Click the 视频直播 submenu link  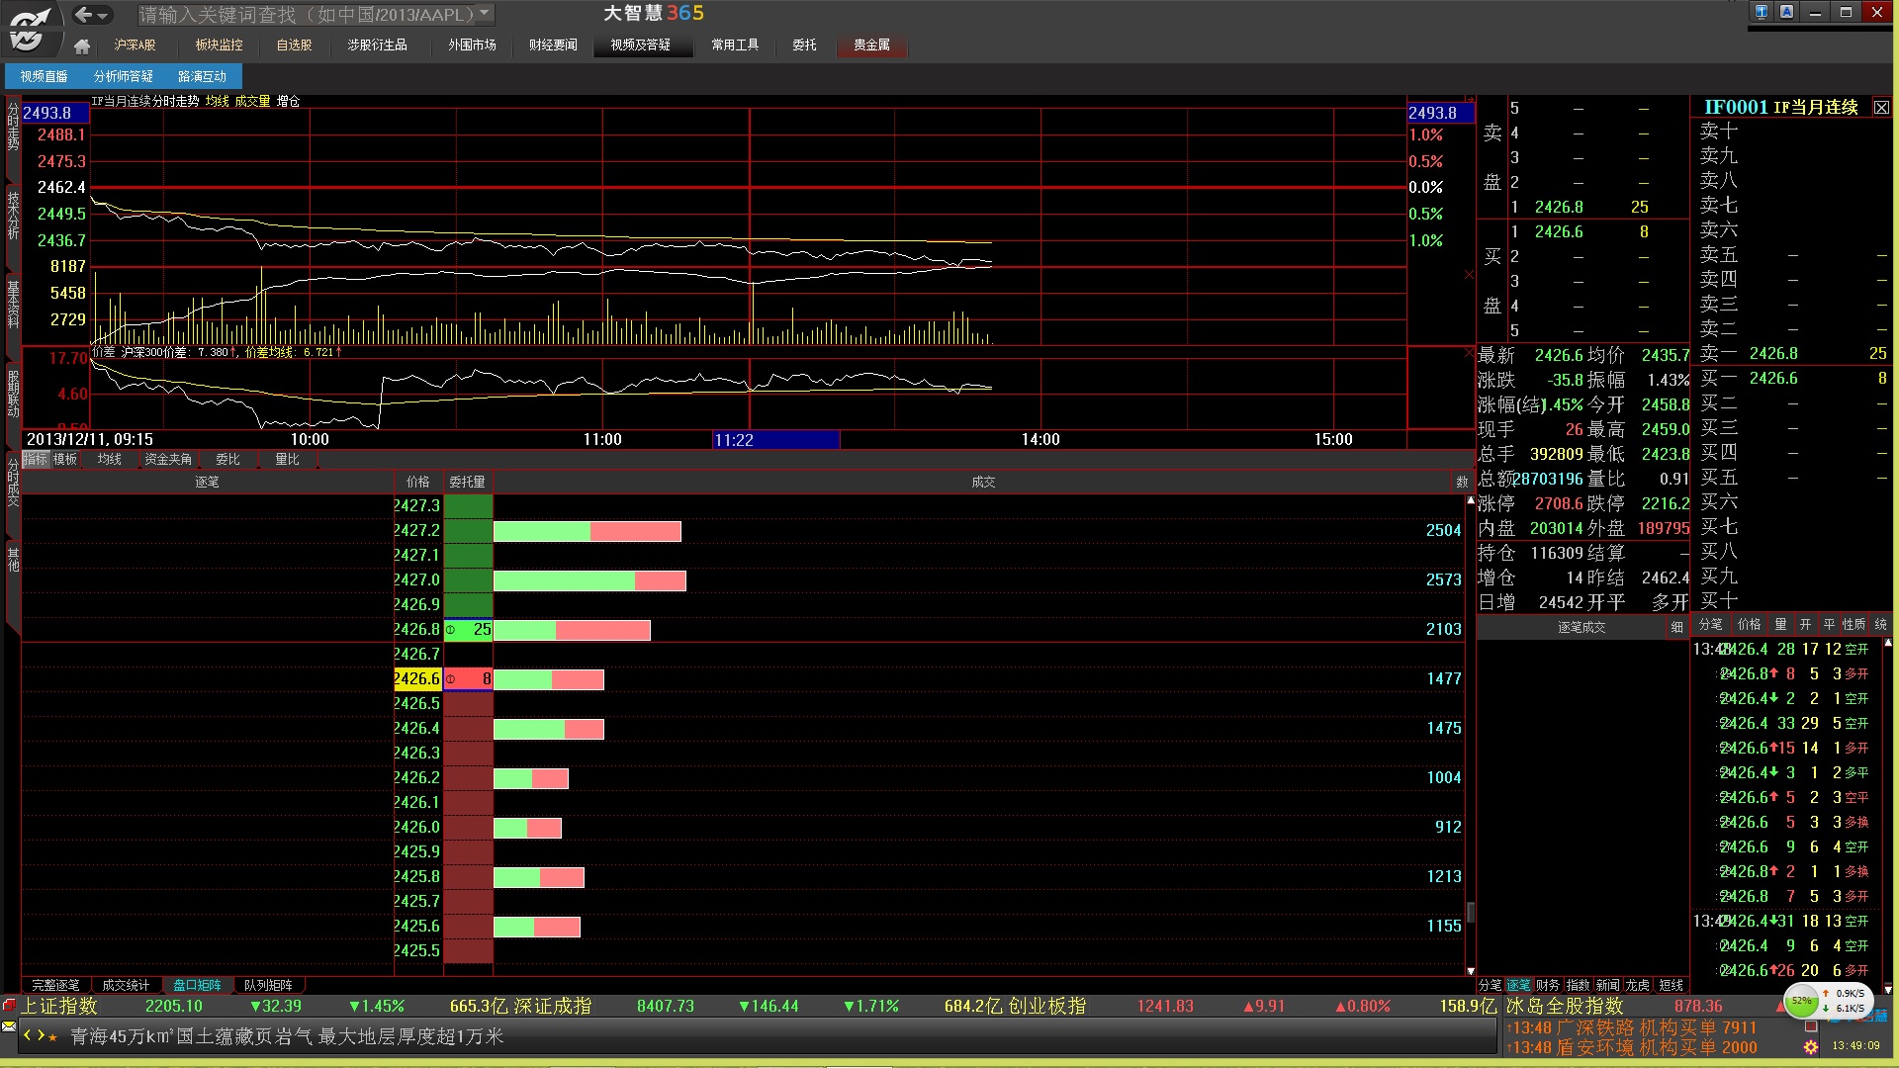(44, 76)
